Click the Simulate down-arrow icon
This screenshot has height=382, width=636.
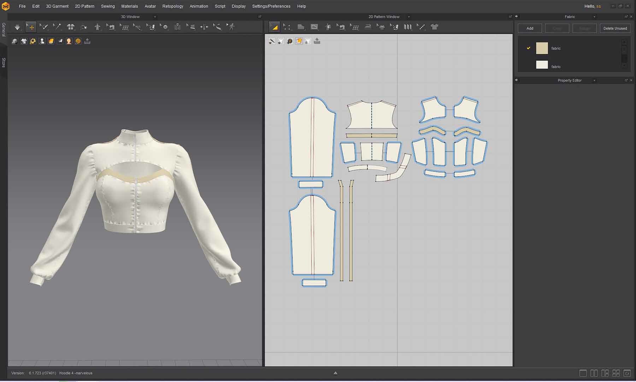pyautogui.click(x=17, y=27)
